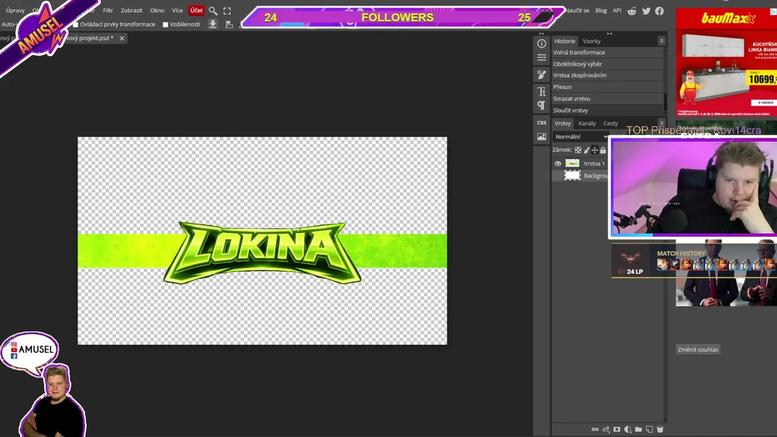Viewport: 777px width, 437px height.
Task: Open layer effects 'eff' icon
Action: pos(606,430)
